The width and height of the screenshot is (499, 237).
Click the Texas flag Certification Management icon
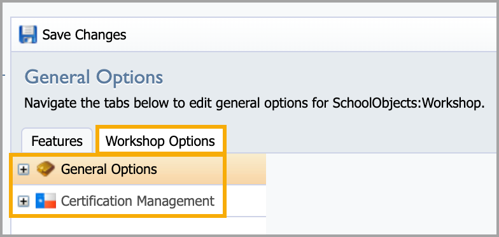(46, 201)
